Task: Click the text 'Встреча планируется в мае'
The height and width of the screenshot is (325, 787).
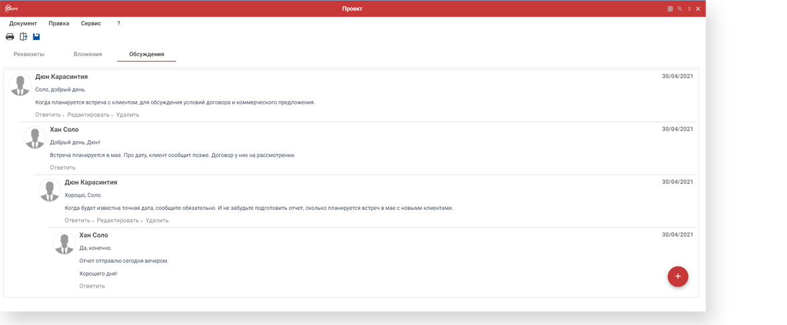Action: [84, 155]
